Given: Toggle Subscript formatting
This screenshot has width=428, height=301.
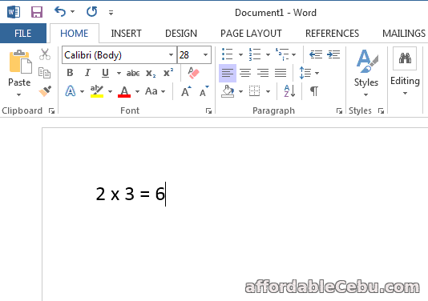Looking at the screenshot, I should [x=151, y=73].
